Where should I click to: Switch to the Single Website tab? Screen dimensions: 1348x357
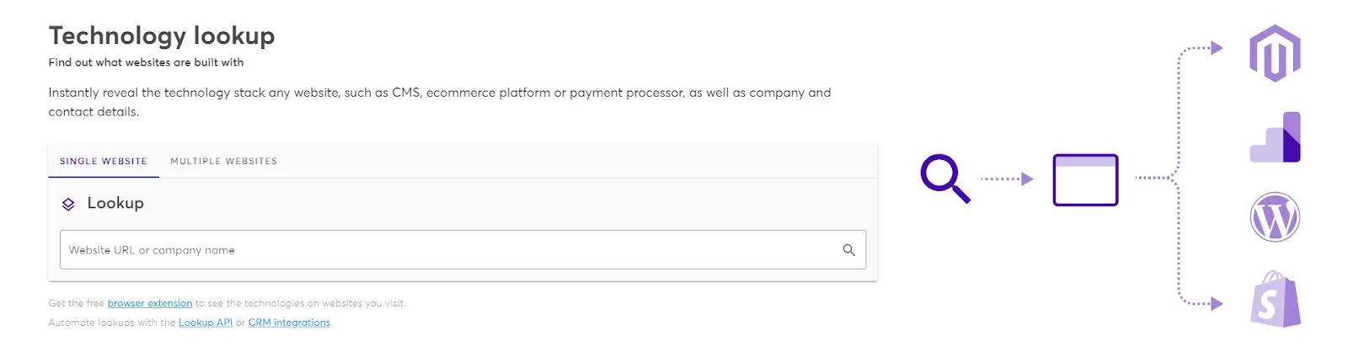[103, 161]
